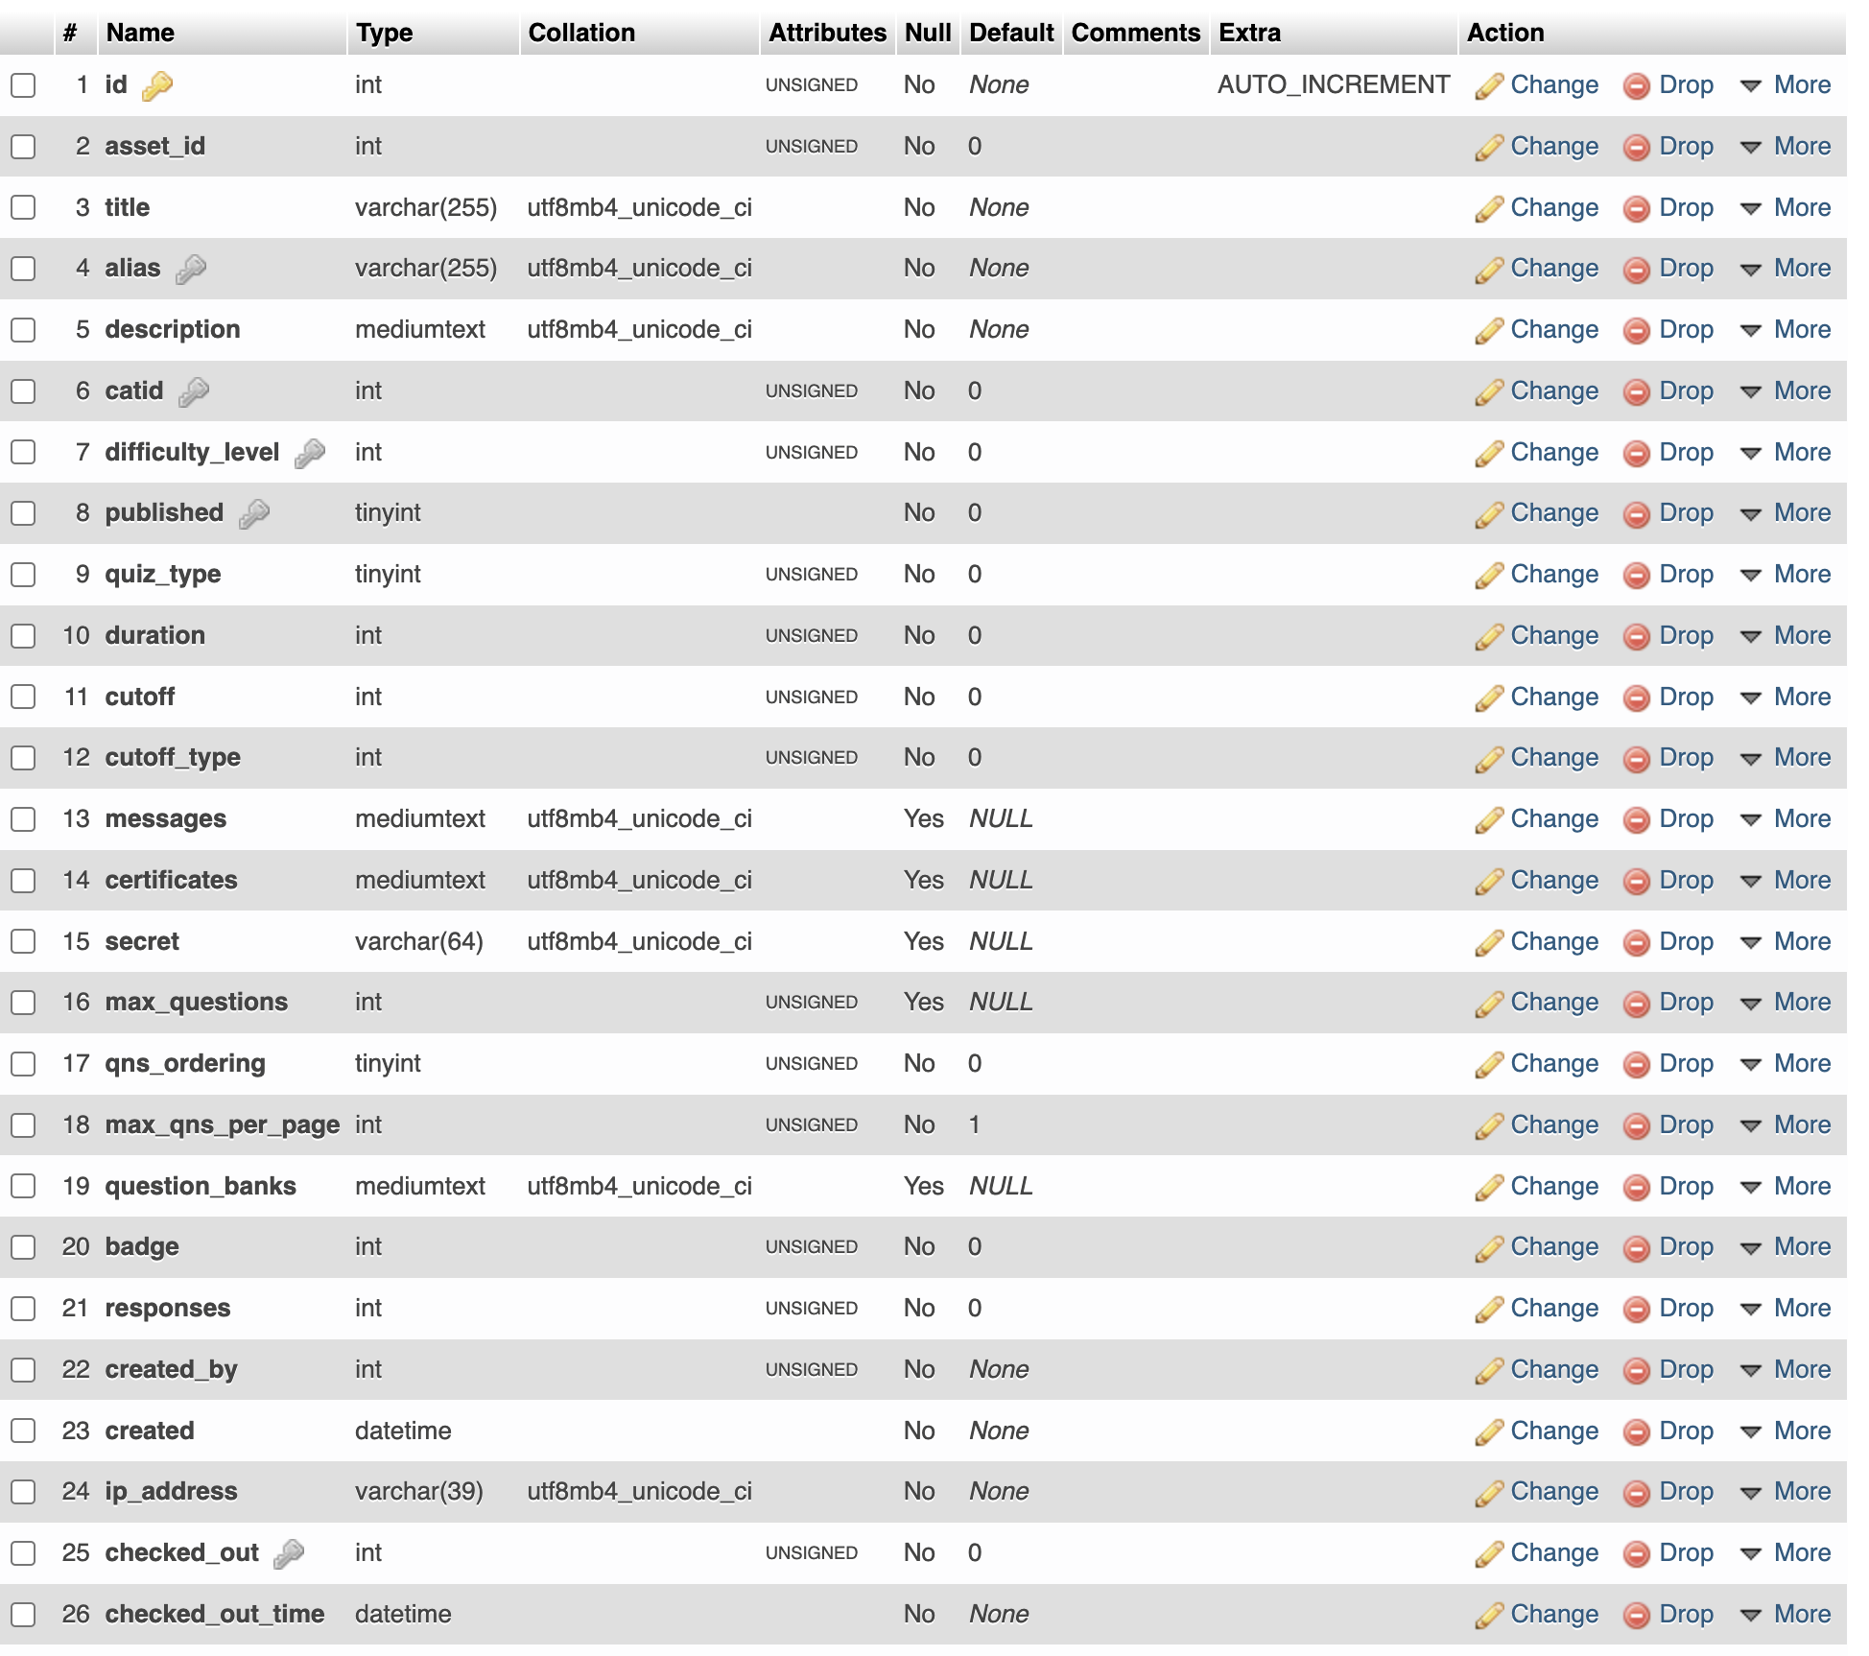1869x1656 pixels.
Task: Click the checked_out_time column name
Action: [x=215, y=1615]
